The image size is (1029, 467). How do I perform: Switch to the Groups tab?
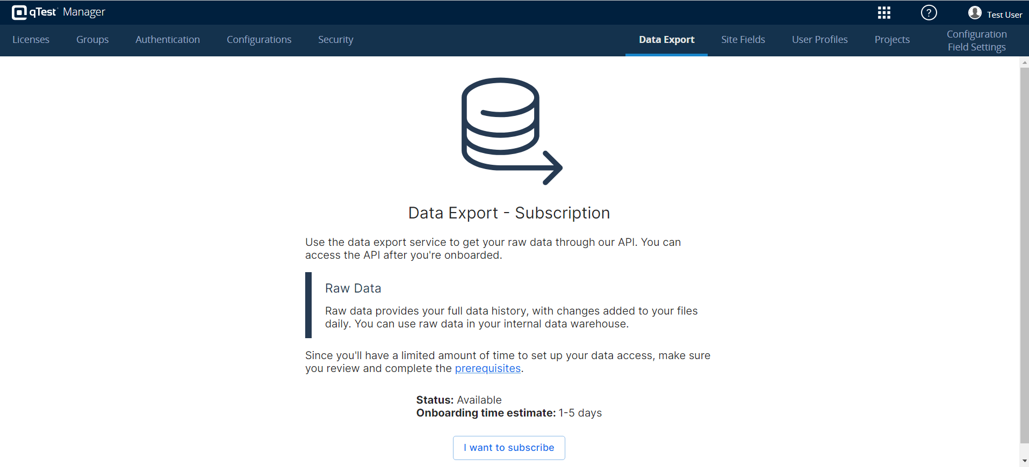coord(92,40)
